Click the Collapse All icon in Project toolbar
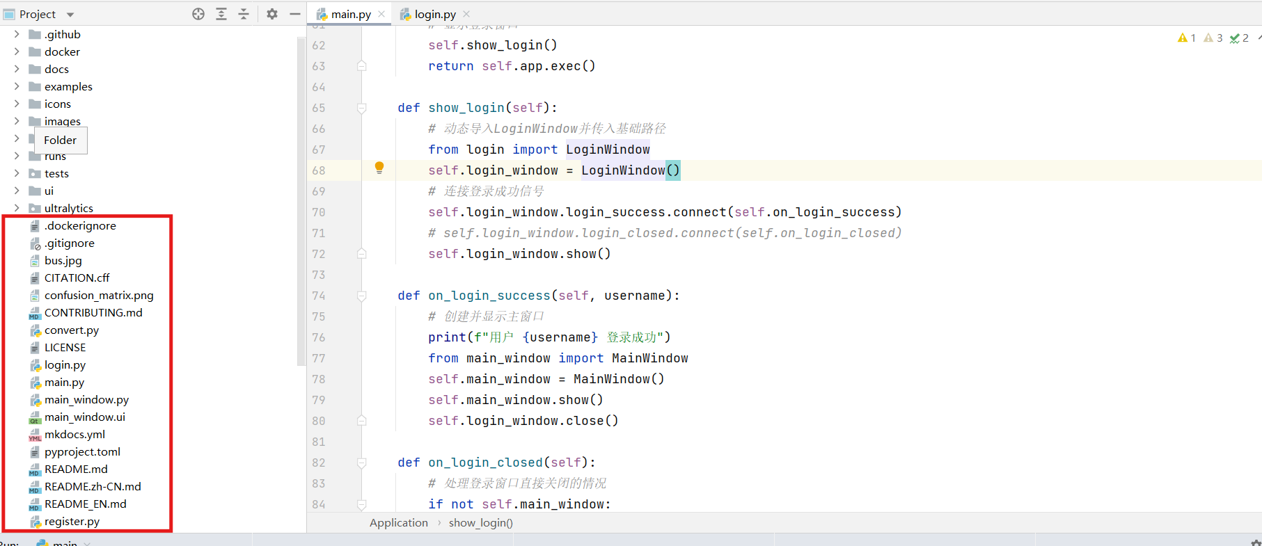Viewport: 1262px width, 546px height. pos(244,14)
